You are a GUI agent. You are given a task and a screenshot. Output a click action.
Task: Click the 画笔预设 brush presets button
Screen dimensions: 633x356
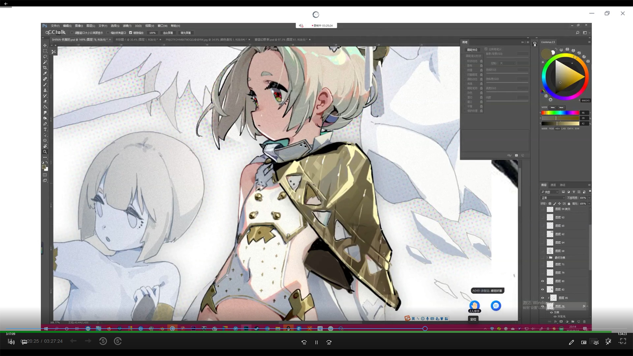pos(472,50)
